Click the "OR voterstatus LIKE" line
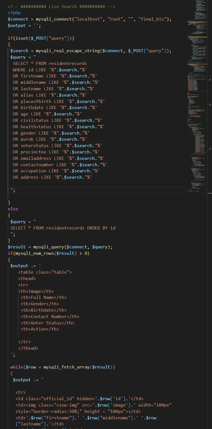The height and width of the screenshot is (429, 212). coord(57,146)
